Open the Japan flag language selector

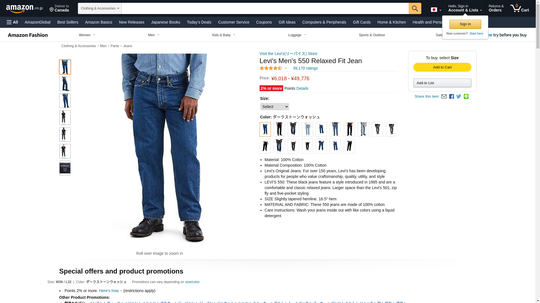click(436, 10)
